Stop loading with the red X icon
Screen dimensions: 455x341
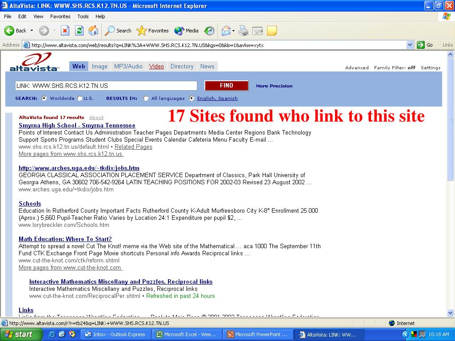tap(65, 31)
